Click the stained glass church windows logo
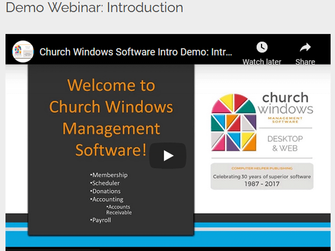This screenshot has width=335, height=251. click(x=233, y=122)
